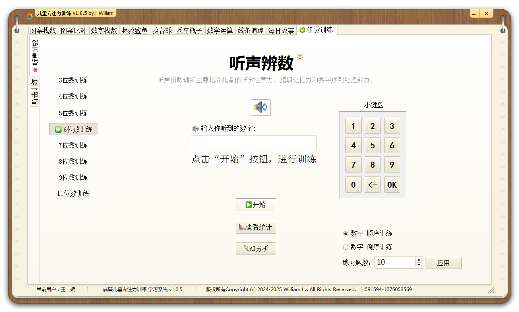The width and height of the screenshot is (519, 312).
Task: Open 查看统计 statistics
Action: (256, 227)
